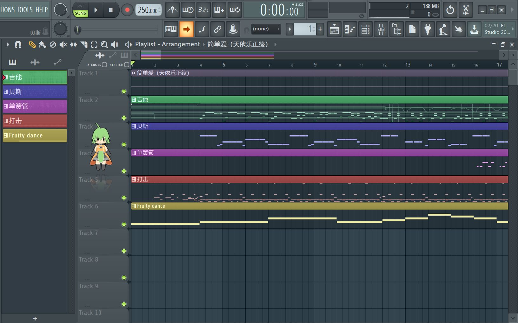Toggle the playlist snap magnet icon
This screenshot has width=518, height=323.
point(18,45)
